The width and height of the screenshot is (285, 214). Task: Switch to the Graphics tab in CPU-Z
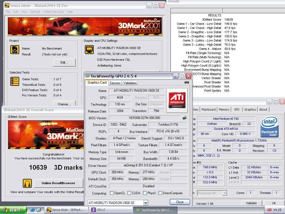250,109
